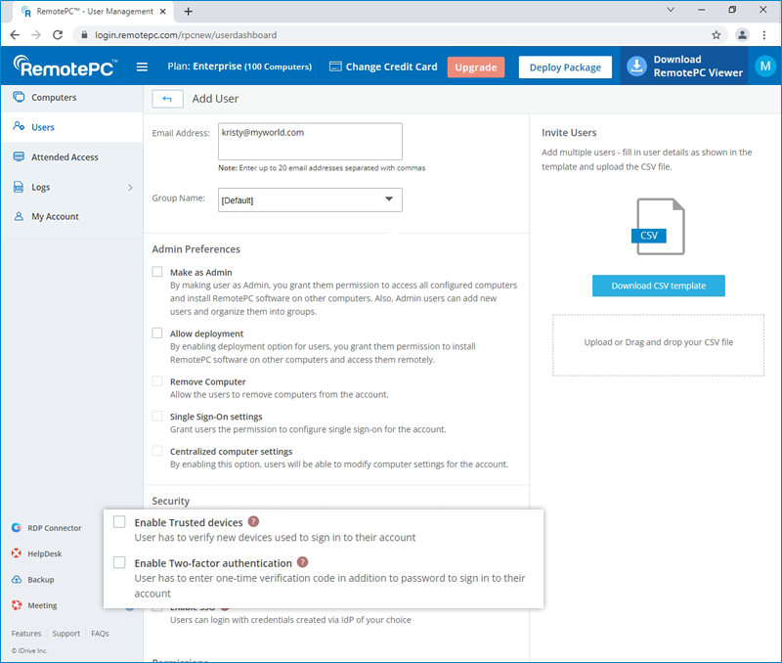Click help icon beside Two-factor authentication

(302, 562)
